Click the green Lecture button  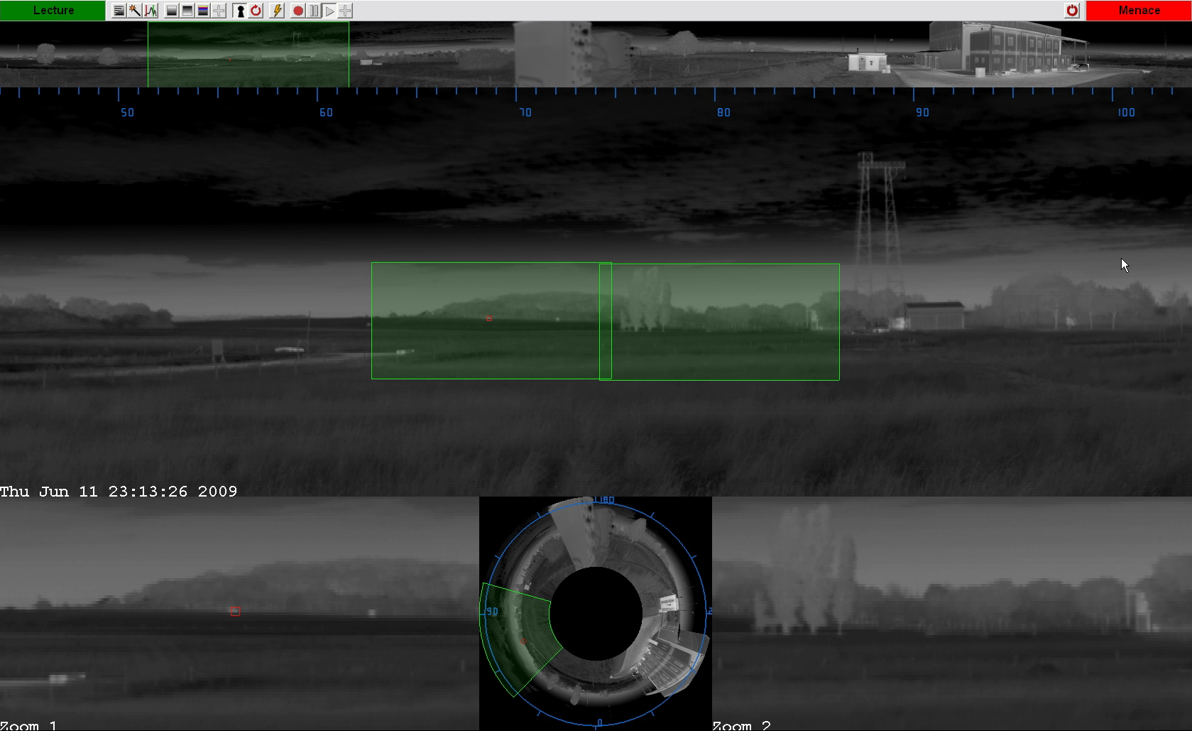(x=53, y=10)
